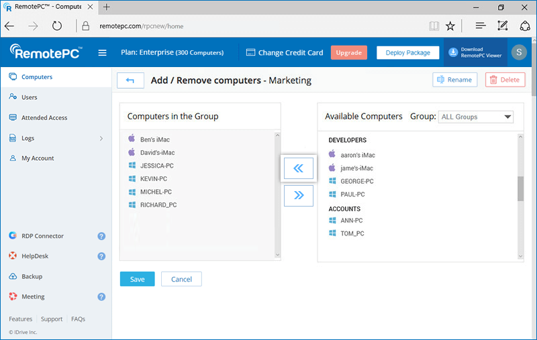Open Meeting

[x=33, y=296]
